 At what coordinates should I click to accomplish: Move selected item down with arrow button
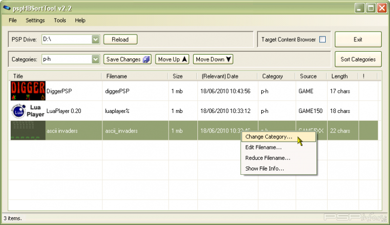pyautogui.click(x=214, y=59)
